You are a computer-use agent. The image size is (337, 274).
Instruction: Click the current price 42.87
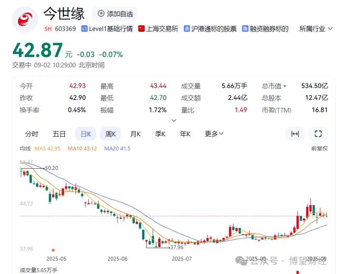coord(38,50)
